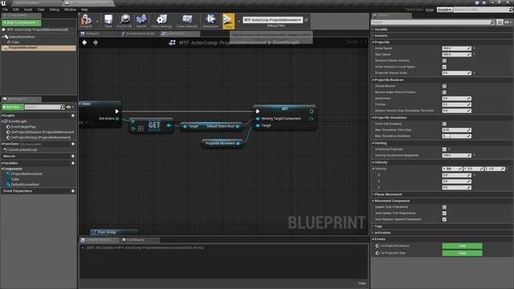The height and width of the screenshot is (289, 514).
Task: Click View button for On Projectile Stop
Action: point(462,253)
